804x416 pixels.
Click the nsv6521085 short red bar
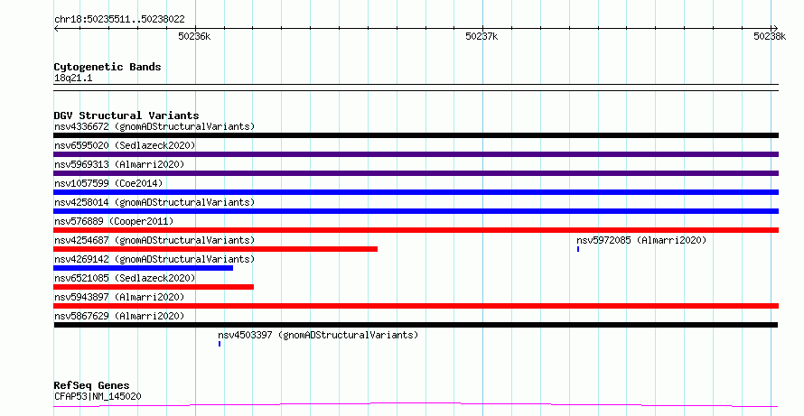[x=154, y=287]
